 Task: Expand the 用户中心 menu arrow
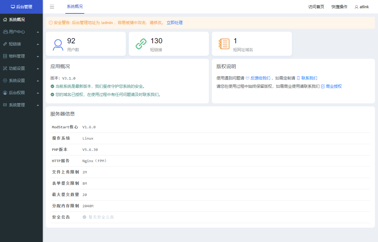pos(38,32)
